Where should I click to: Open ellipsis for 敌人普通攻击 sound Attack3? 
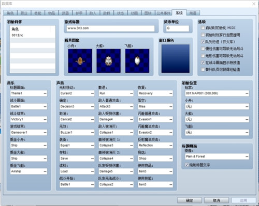(x=132, y=106)
